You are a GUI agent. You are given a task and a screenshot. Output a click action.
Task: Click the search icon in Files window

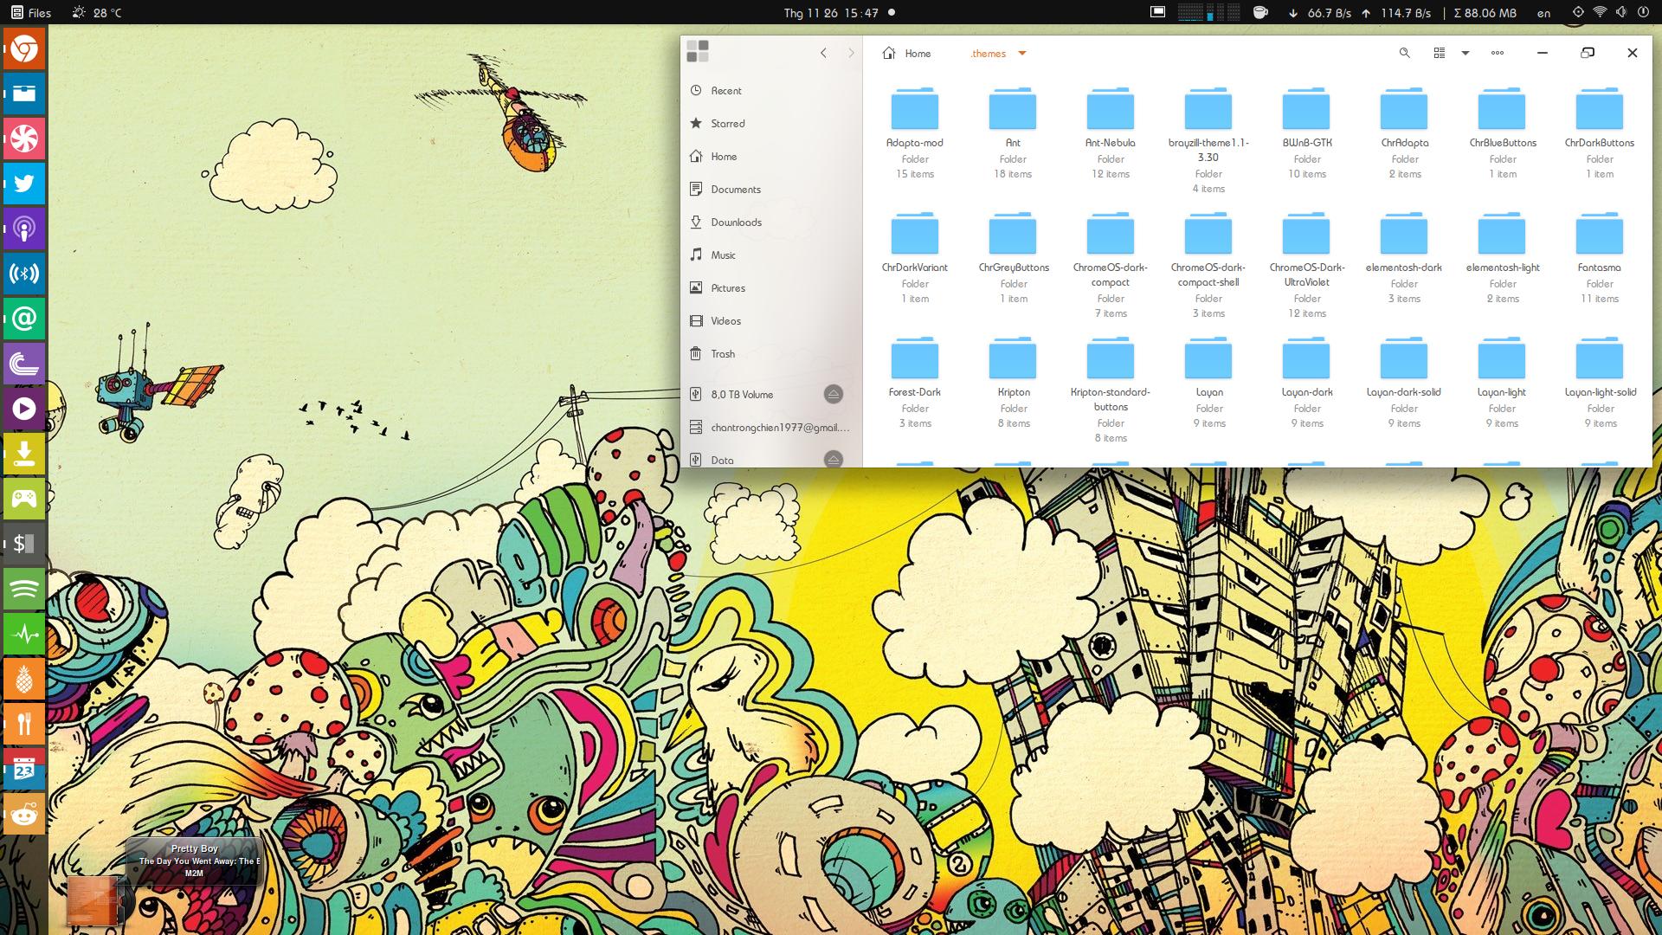point(1405,53)
